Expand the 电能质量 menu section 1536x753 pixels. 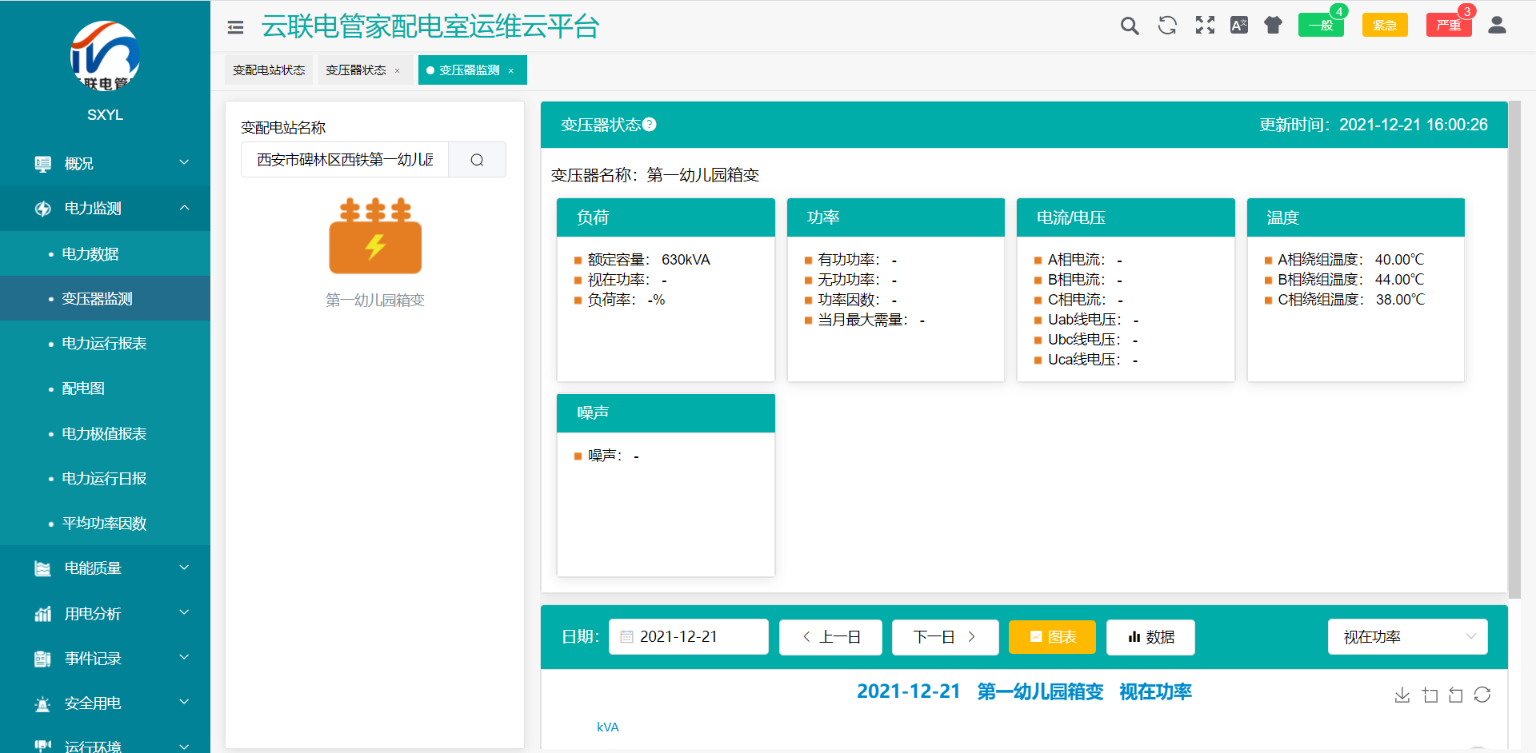105,568
